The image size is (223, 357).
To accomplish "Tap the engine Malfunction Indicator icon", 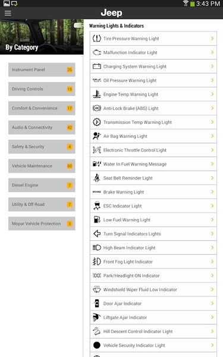I will 97,52.
